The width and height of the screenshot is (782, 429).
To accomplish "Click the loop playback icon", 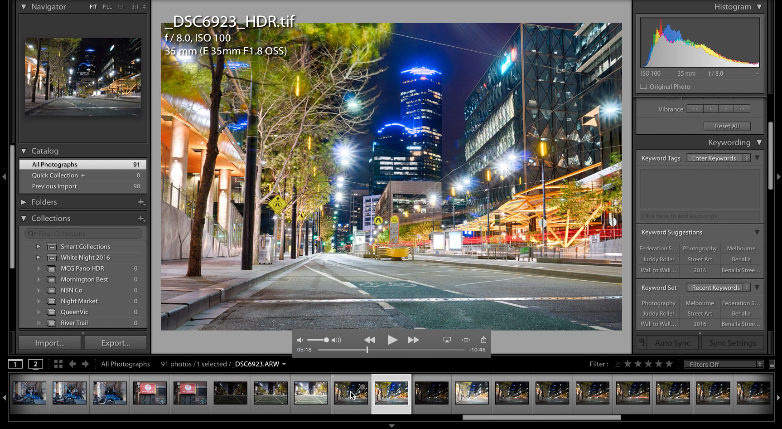I will (x=466, y=339).
